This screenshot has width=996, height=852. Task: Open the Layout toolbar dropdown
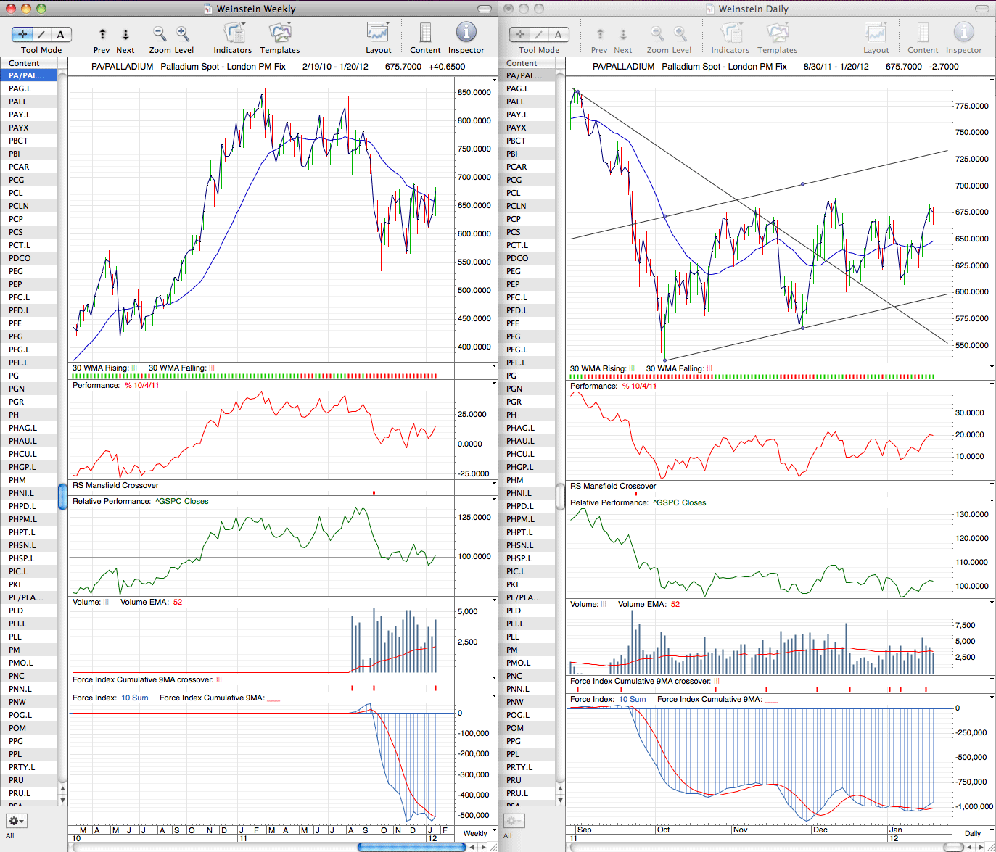click(x=378, y=33)
